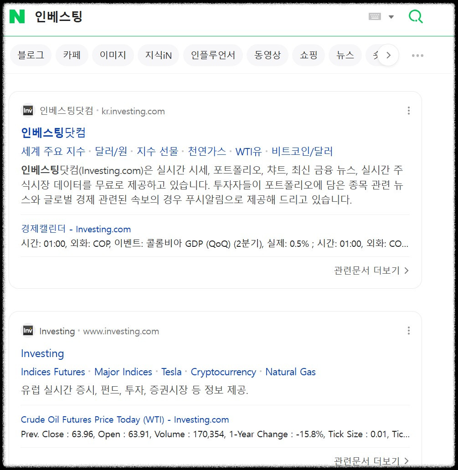This screenshot has height=470, width=458.
Task: Expand the search history dropdown arrow
Action: tap(391, 17)
